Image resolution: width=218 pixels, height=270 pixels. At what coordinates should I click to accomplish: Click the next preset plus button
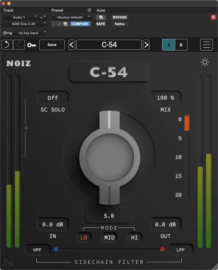[59, 24]
